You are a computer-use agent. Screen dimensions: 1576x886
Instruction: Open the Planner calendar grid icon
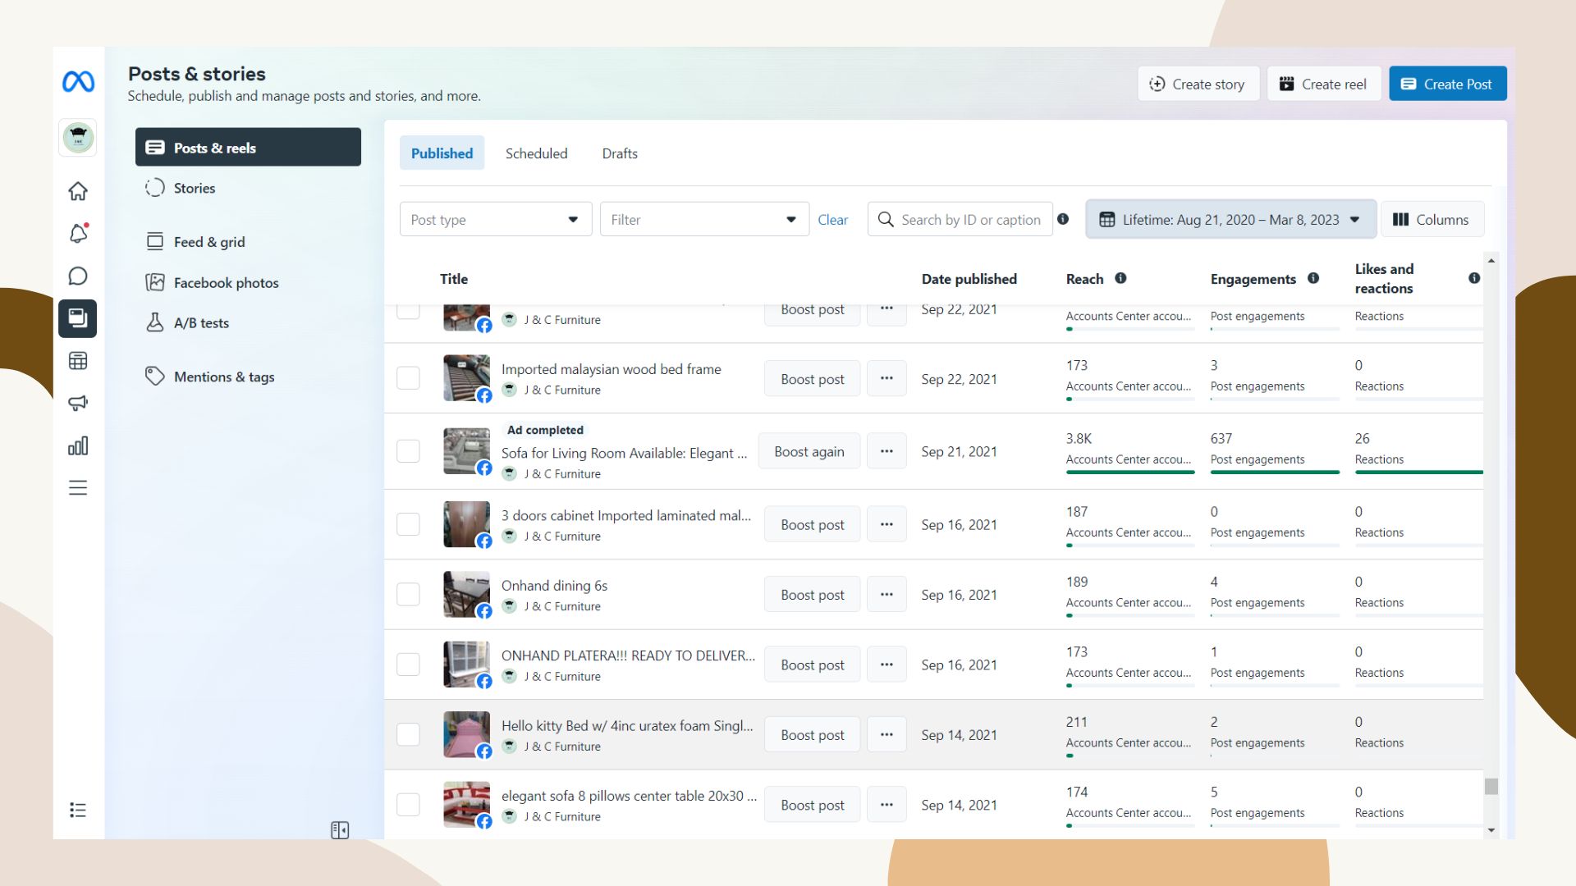tap(78, 361)
